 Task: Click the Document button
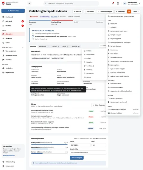click(x=89, y=11)
